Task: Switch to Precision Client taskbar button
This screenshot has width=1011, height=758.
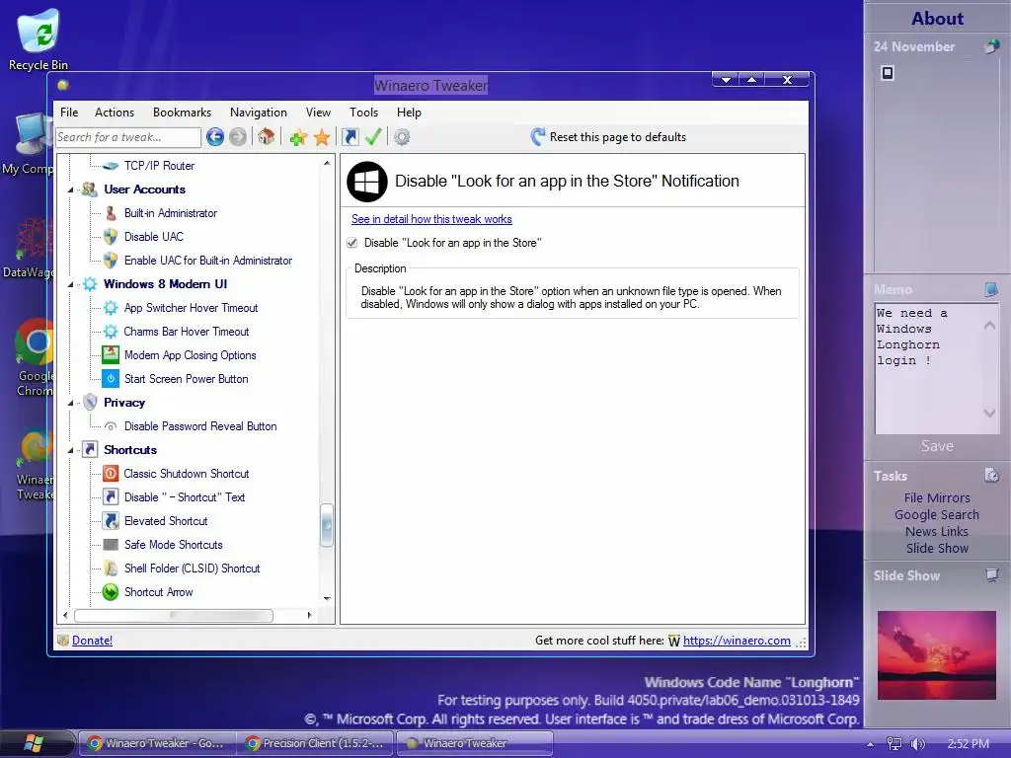Action: [x=316, y=743]
